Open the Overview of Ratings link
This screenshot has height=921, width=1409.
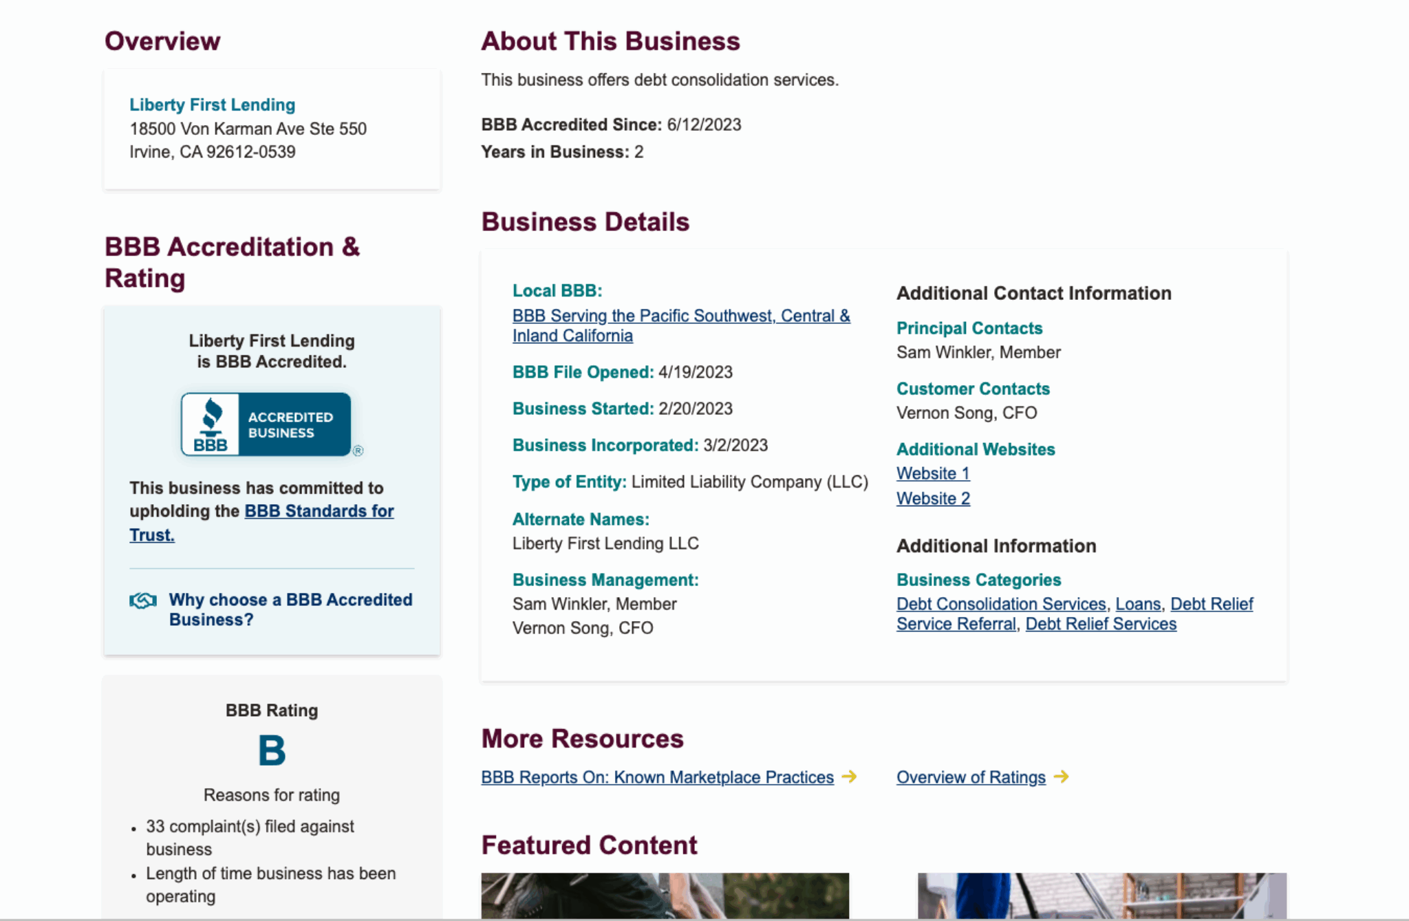tap(970, 777)
